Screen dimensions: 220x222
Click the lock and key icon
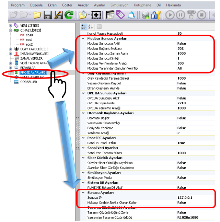[x=156, y=15]
